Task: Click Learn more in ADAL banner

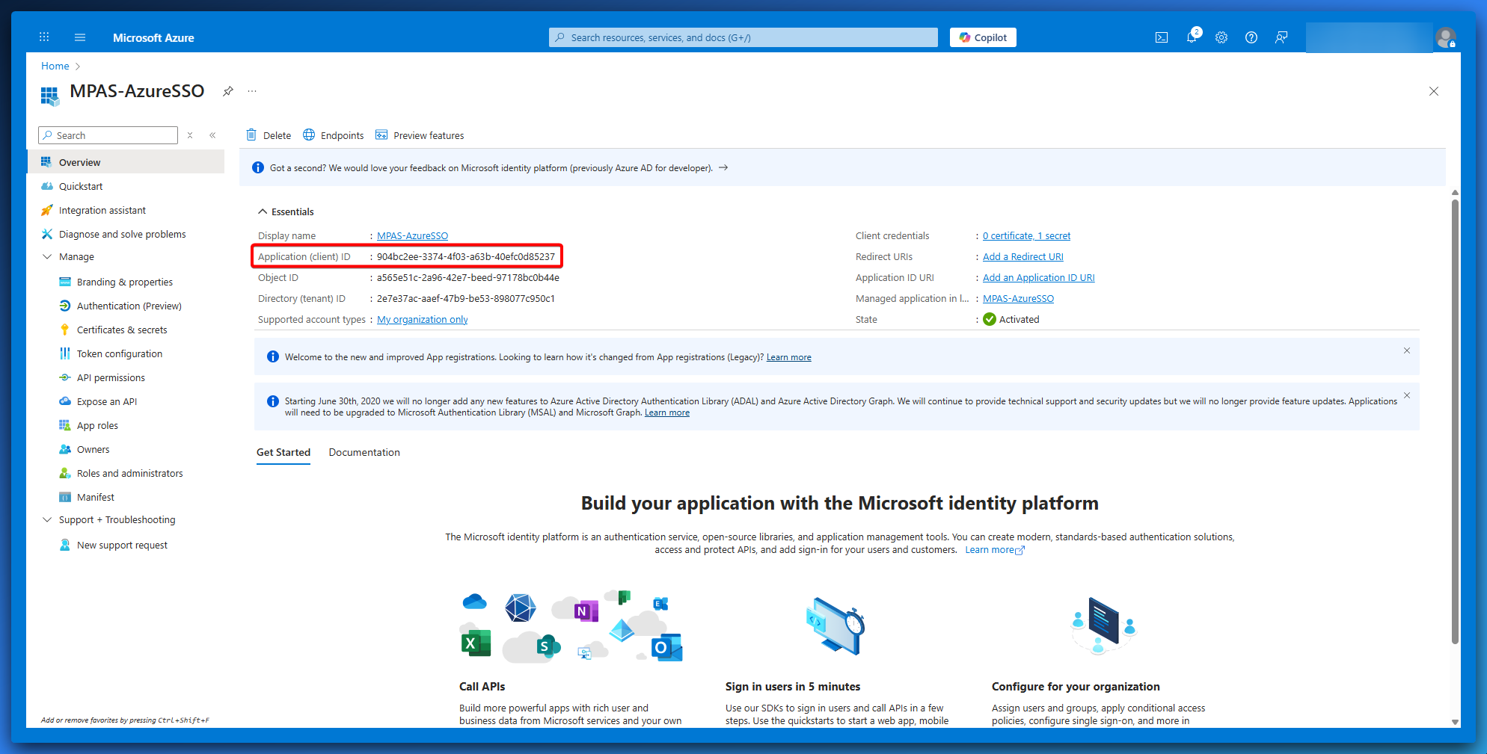Action: tap(667, 412)
